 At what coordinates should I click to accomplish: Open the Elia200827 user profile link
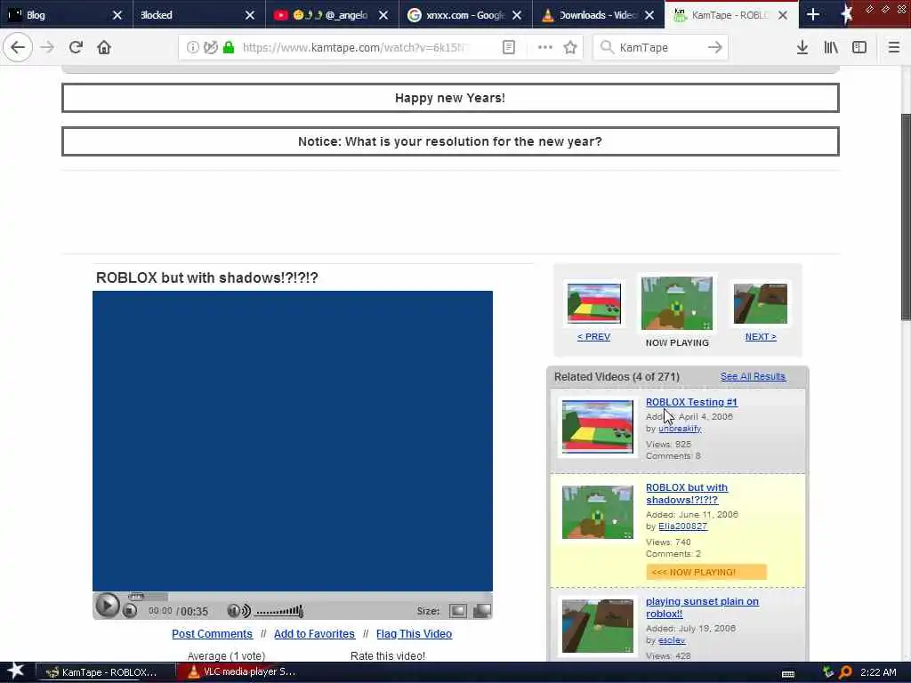point(682,526)
